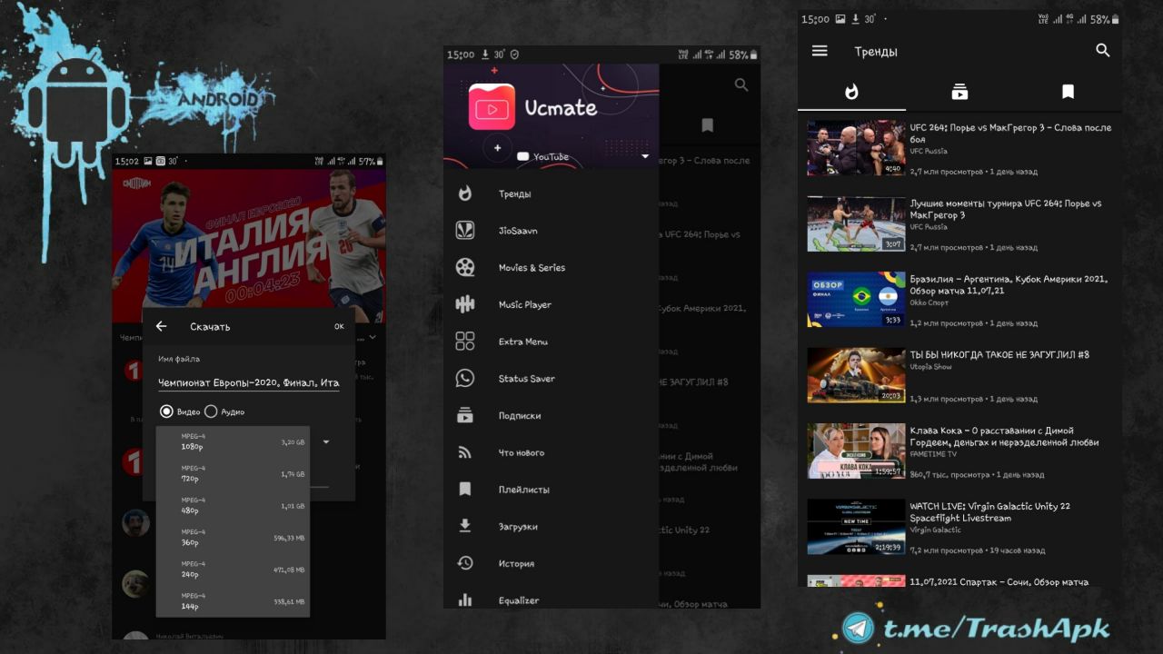The height and width of the screenshot is (654, 1163).
Task: Open the Италия Англия video banner
Action: [249, 245]
